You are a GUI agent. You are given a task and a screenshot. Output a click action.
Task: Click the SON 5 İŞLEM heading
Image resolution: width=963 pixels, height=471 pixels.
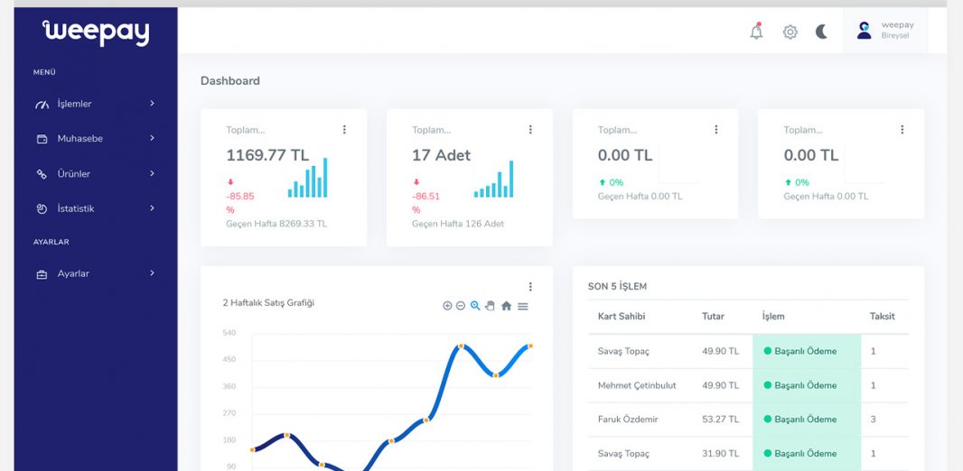click(617, 286)
